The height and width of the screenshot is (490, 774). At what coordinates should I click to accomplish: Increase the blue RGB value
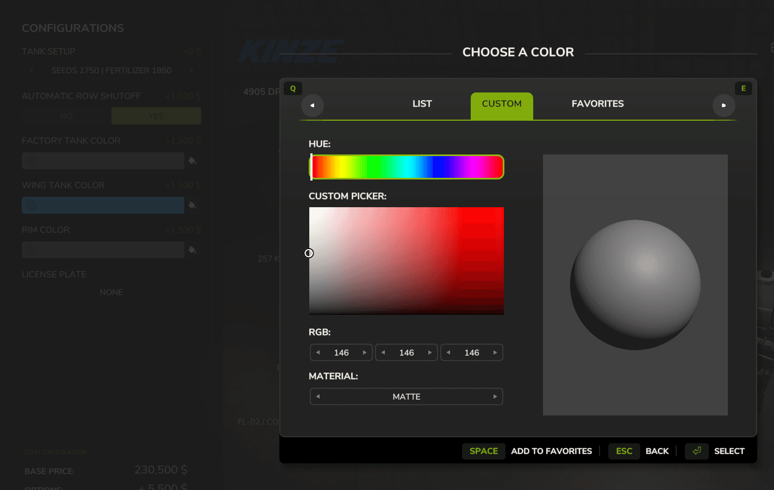[495, 352]
